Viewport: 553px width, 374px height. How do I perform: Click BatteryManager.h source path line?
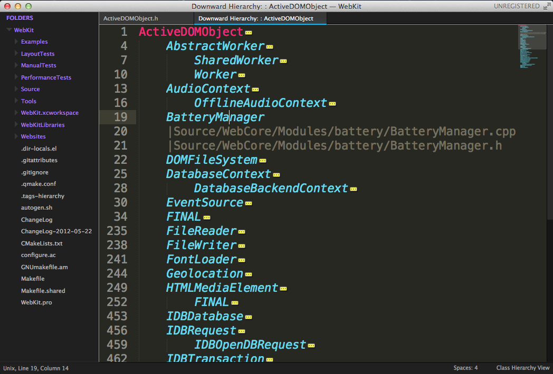335,145
